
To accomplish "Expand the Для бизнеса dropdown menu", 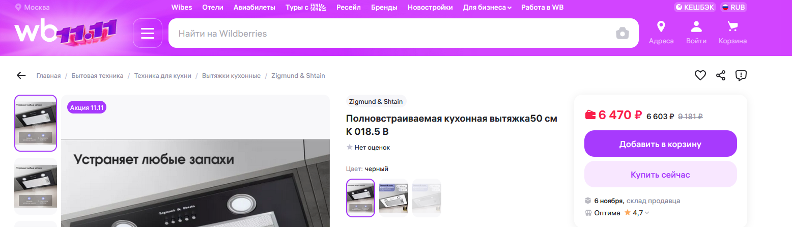I will click(x=487, y=8).
